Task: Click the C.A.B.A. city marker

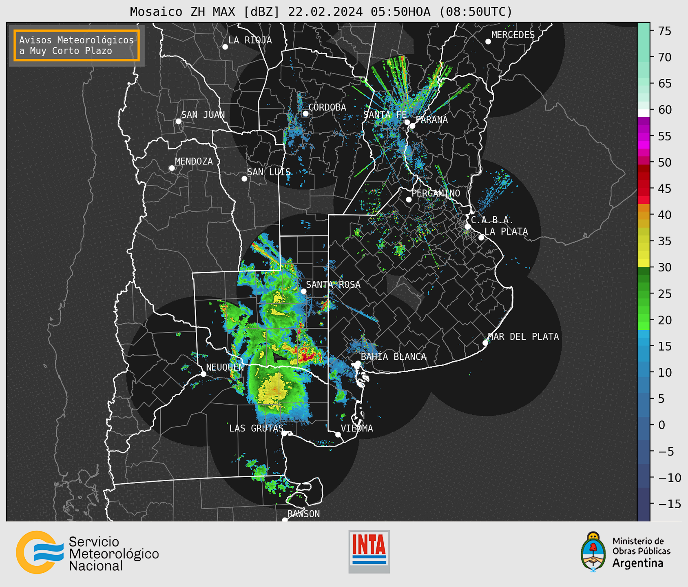Action: click(x=468, y=227)
